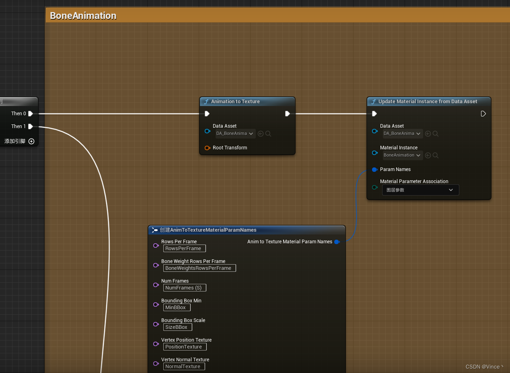Select the BoneAnimation comment box title
510x373 pixels.
click(x=83, y=16)
